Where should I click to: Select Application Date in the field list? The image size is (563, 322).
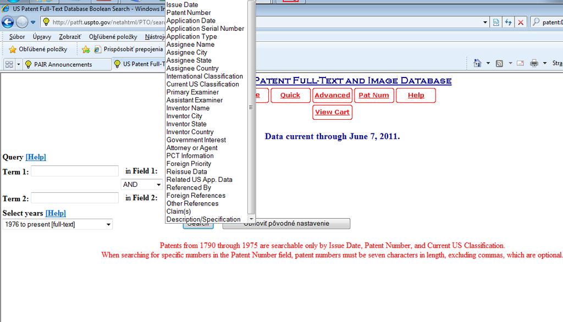(191, 20)
